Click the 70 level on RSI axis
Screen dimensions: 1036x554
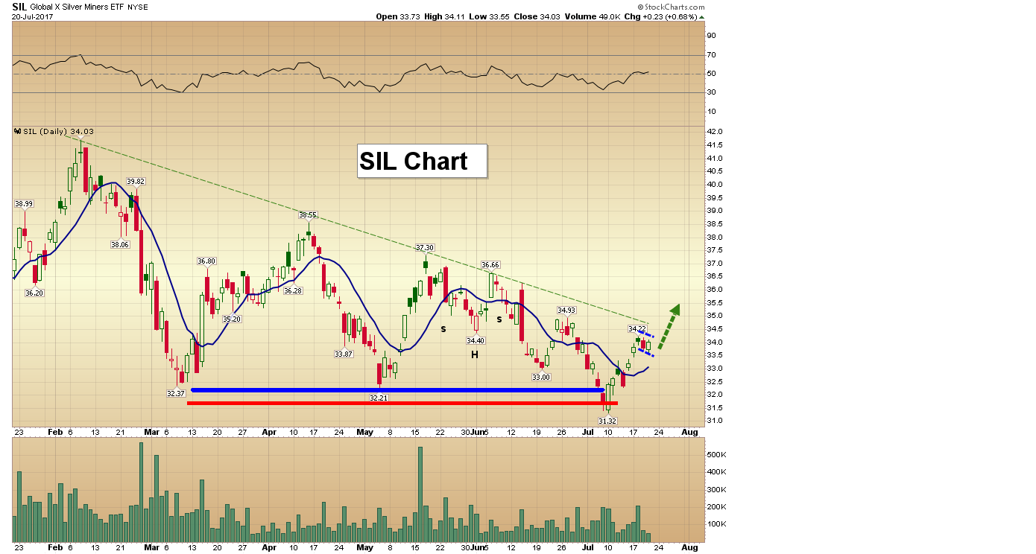coord(711,55)
